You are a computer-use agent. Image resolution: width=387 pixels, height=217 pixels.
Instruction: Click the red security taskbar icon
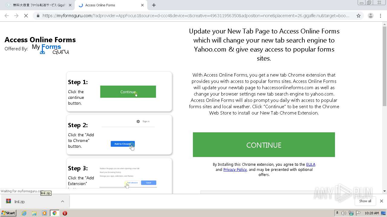[65, 213]
